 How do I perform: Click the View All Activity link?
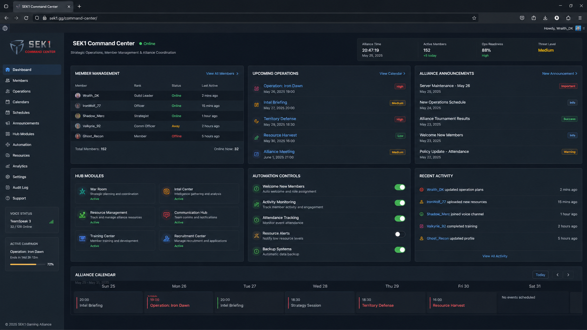[x=495, y=256]
